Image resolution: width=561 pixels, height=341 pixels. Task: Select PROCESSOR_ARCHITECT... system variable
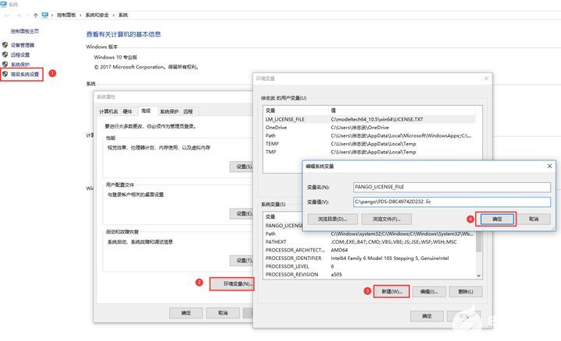point(370,250)
